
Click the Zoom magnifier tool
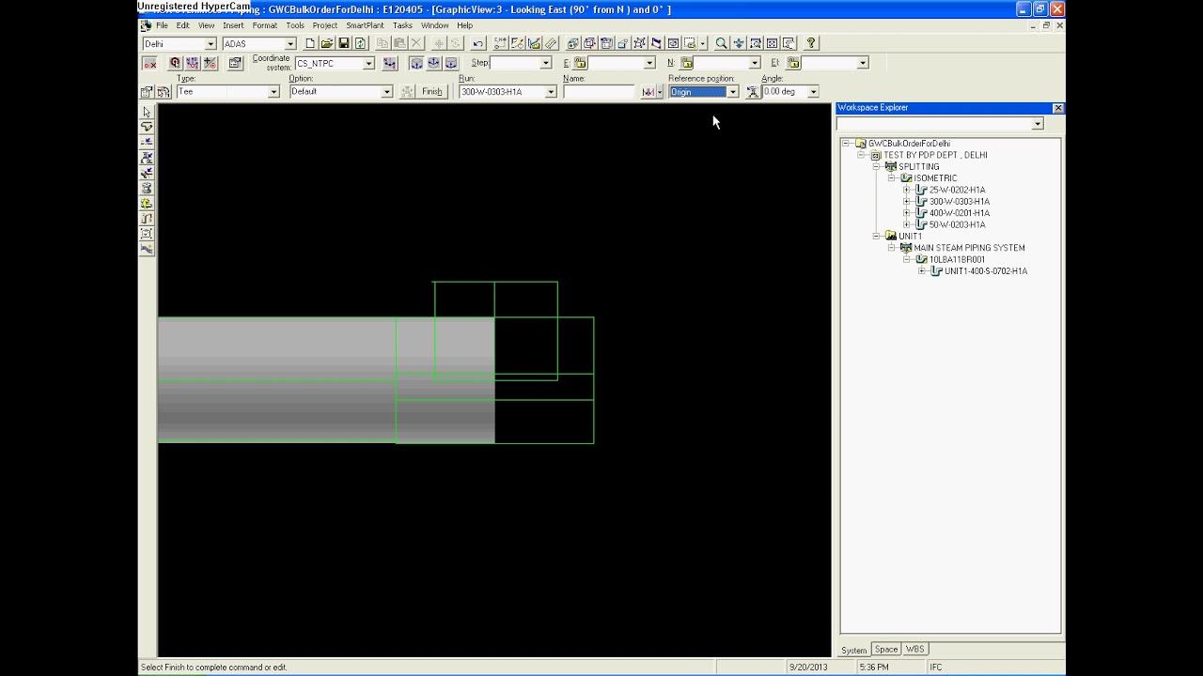[x=721, y=43]
